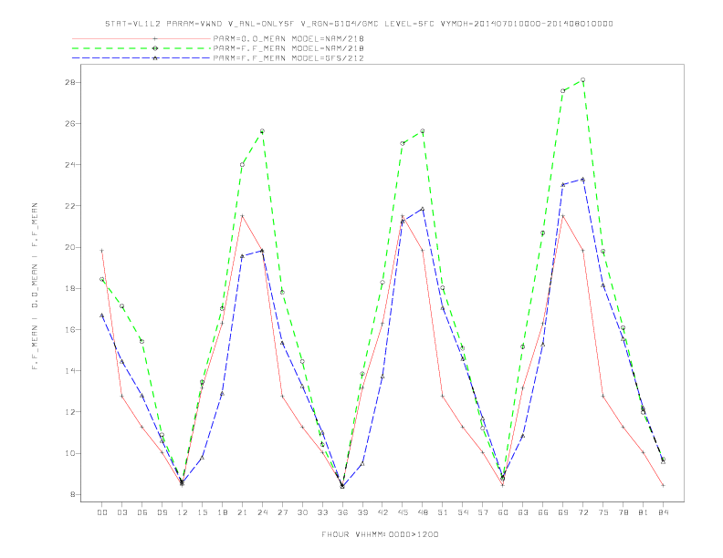Click x-axis tick label 18
Screen dimensions: 723x558
pos(222,512)
